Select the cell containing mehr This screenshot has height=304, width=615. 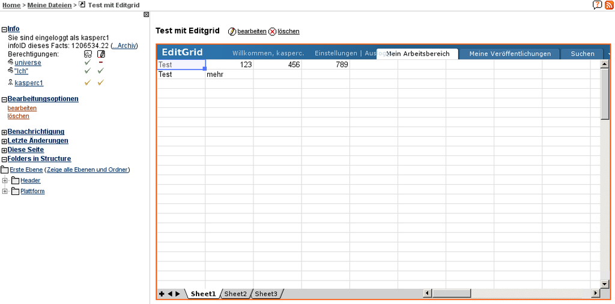pyautogui.click(x=229, y=74)
